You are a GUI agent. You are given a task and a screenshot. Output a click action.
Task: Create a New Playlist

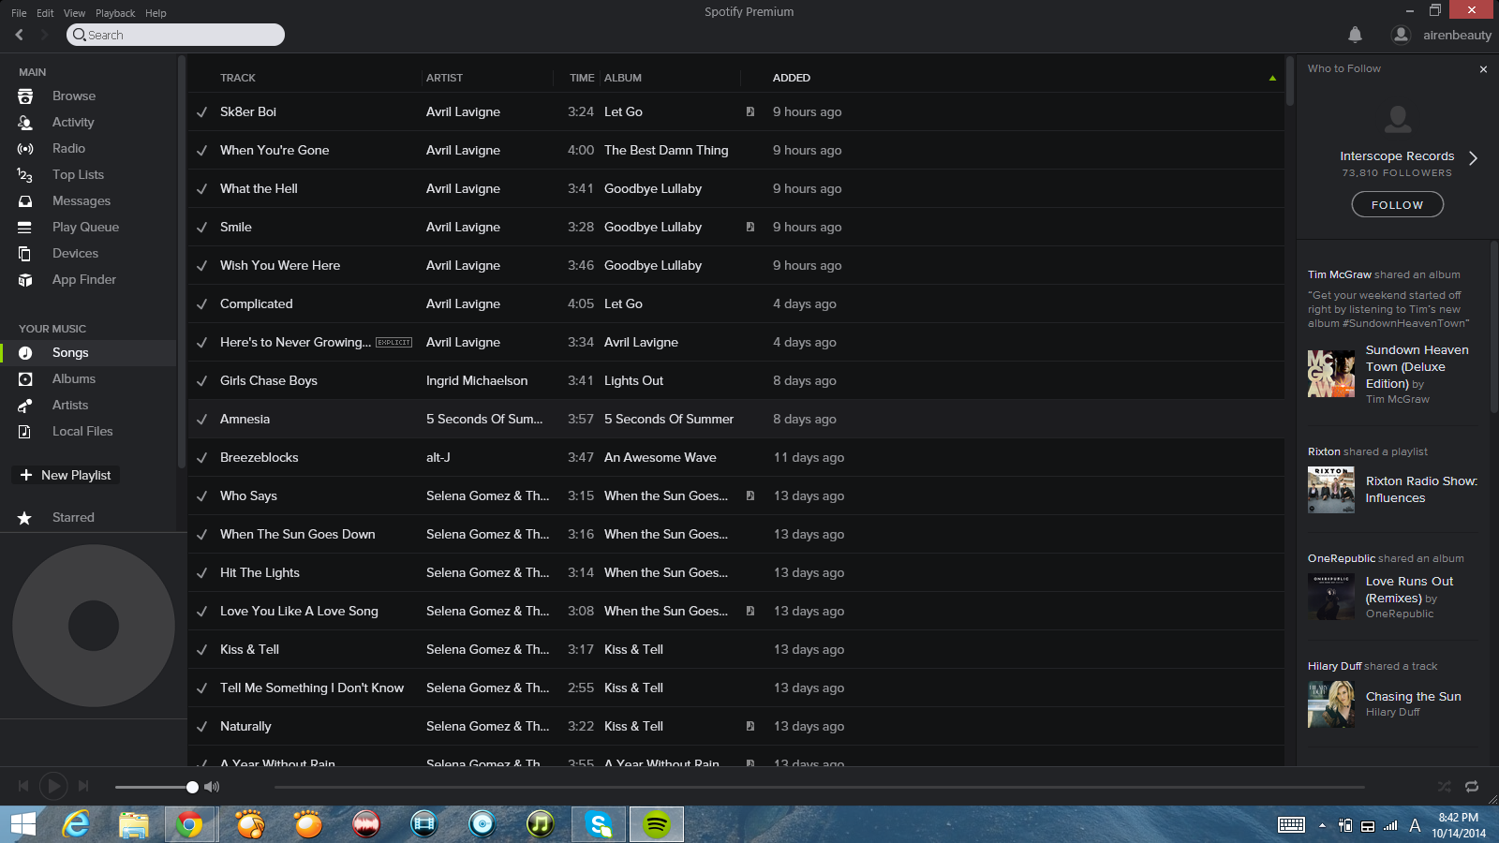(x=66, y=475)
